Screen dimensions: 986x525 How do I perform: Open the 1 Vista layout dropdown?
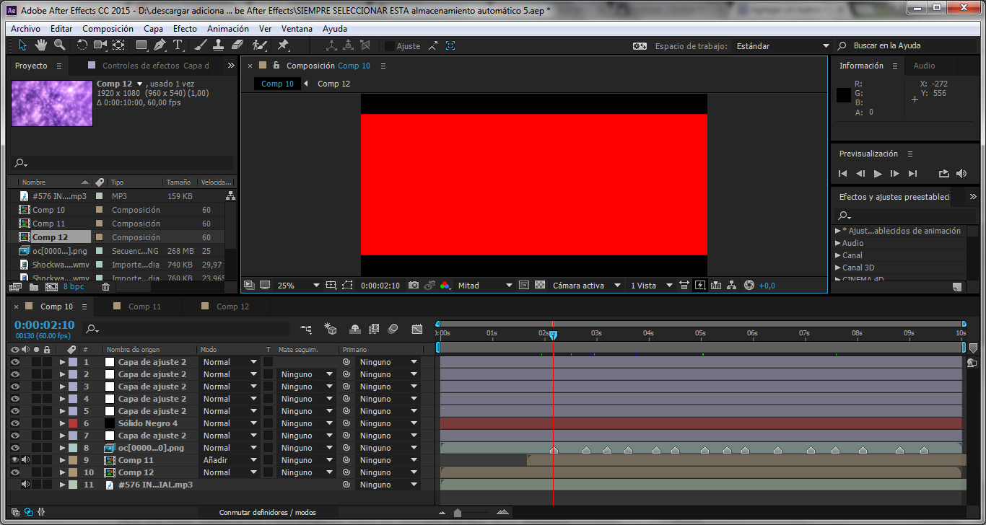pos(651,286)
